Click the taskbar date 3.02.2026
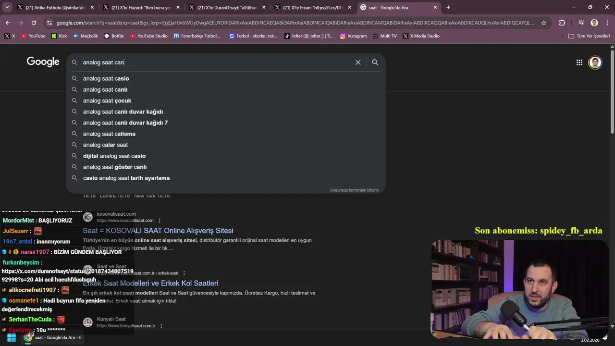The image size is (615, 346). click(590, 340)
